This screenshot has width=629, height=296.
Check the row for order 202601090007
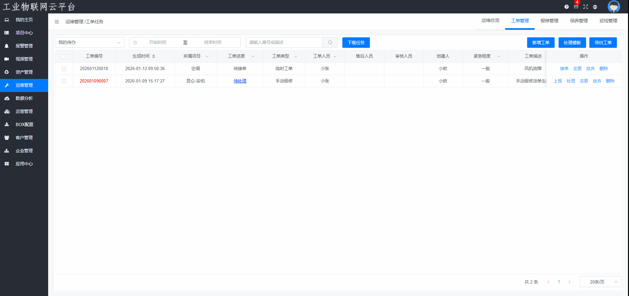coord(64,81)
